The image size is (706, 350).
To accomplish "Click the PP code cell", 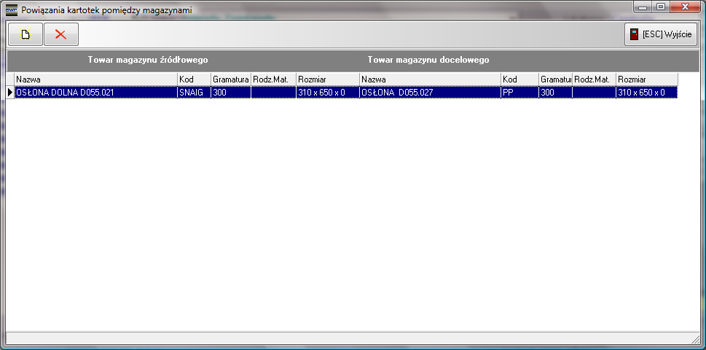I will tap(519, 93).
